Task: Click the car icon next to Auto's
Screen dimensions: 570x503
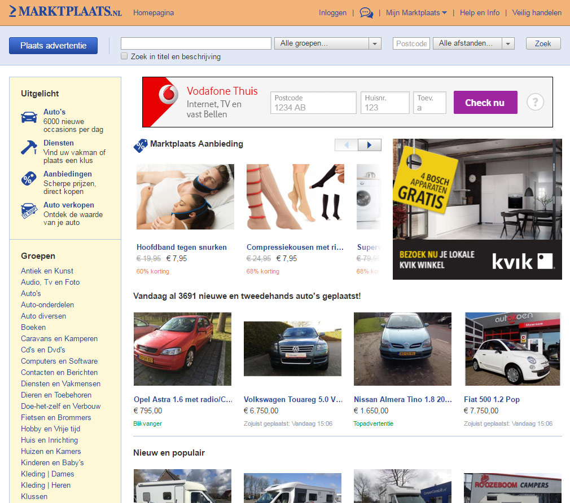Action: click(29, 117)
